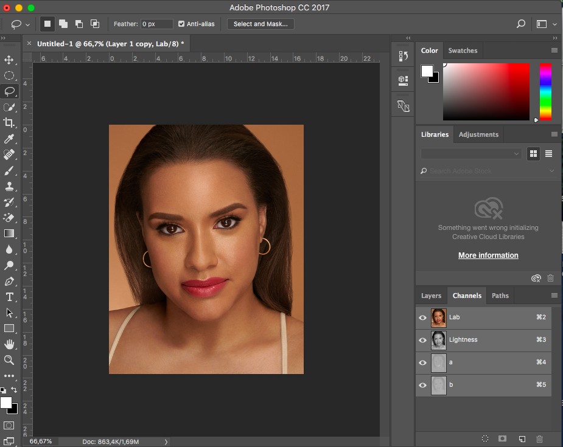Select the Zoom tool
Viewport: 563px width, 447px height.
click(x=9, y=360)
